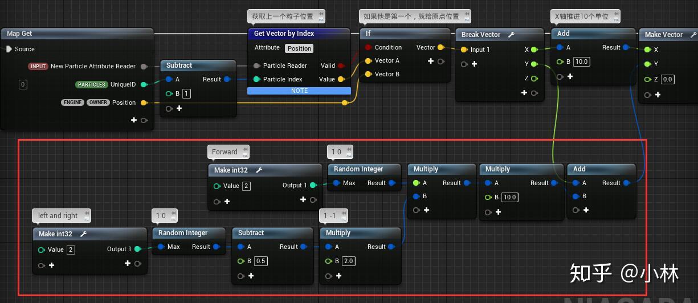Edit the Value field 2 on Forward Make int32
The width and height of the screenshot is (698, 303).
[x=246, y=186]
